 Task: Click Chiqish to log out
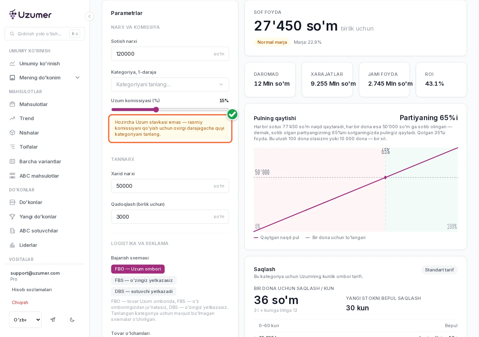pos(20,303)
